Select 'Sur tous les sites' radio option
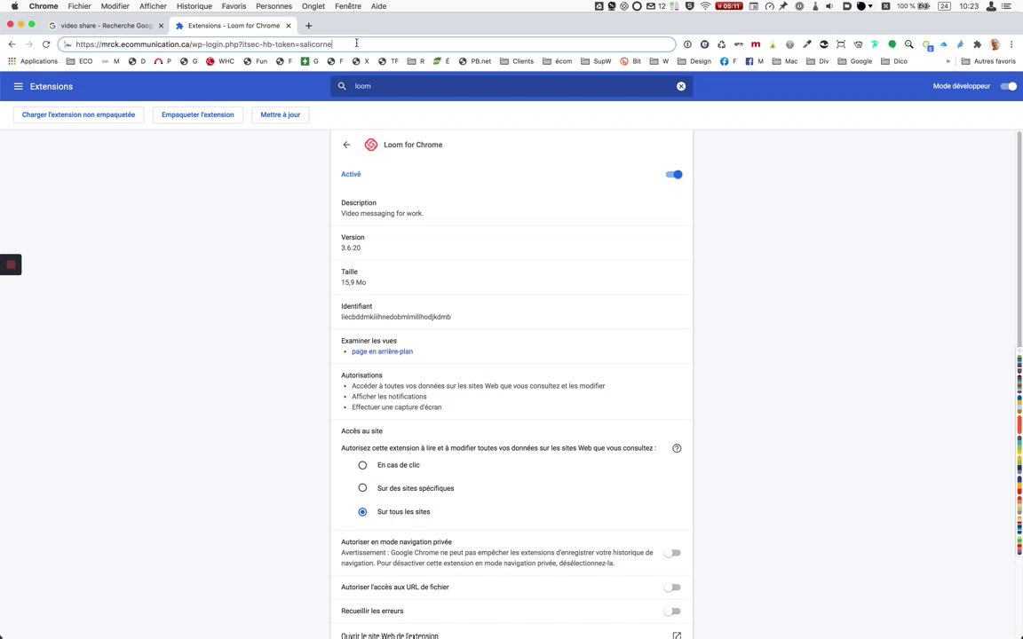This screenshot has width=1023, height=639. [362, 512]
